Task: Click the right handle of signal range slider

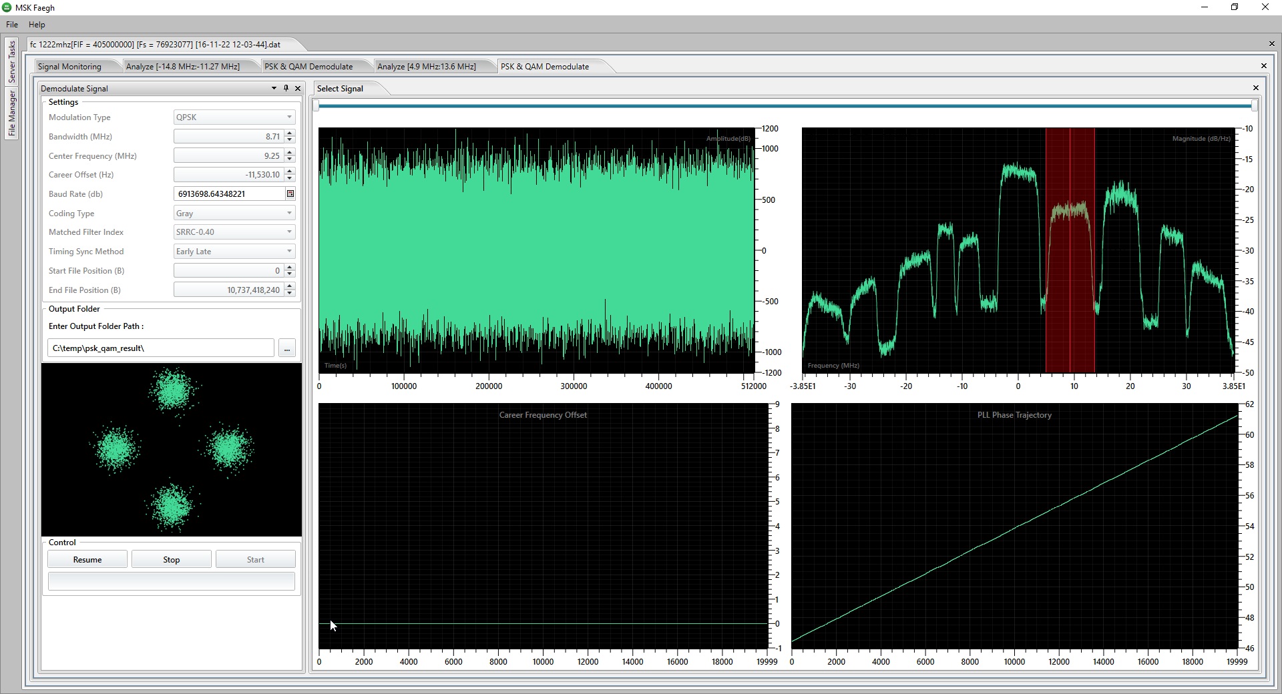Action: pos(1255,105)
